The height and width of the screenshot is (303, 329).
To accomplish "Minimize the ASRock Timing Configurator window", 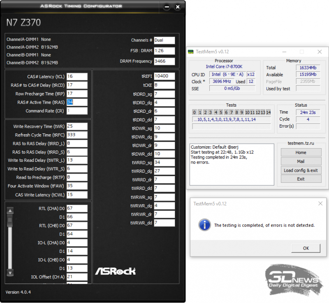I will 166,7.
